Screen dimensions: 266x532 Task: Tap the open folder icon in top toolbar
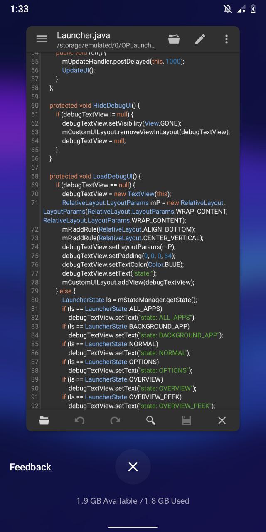coord(174,39)
